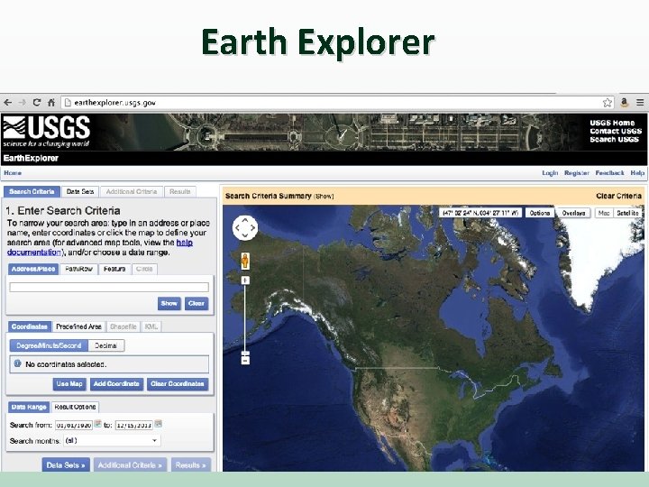Reload the page with refresh icon
649x487 pixels.
tap(37, 102)
